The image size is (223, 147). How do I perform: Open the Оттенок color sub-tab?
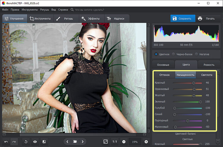164,75
